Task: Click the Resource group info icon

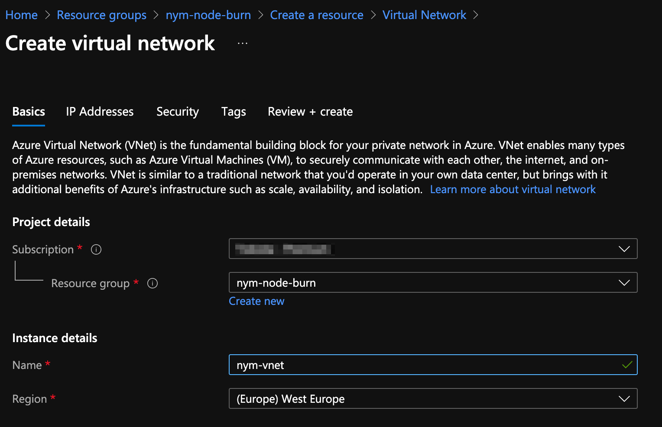Action: (152, 283)
